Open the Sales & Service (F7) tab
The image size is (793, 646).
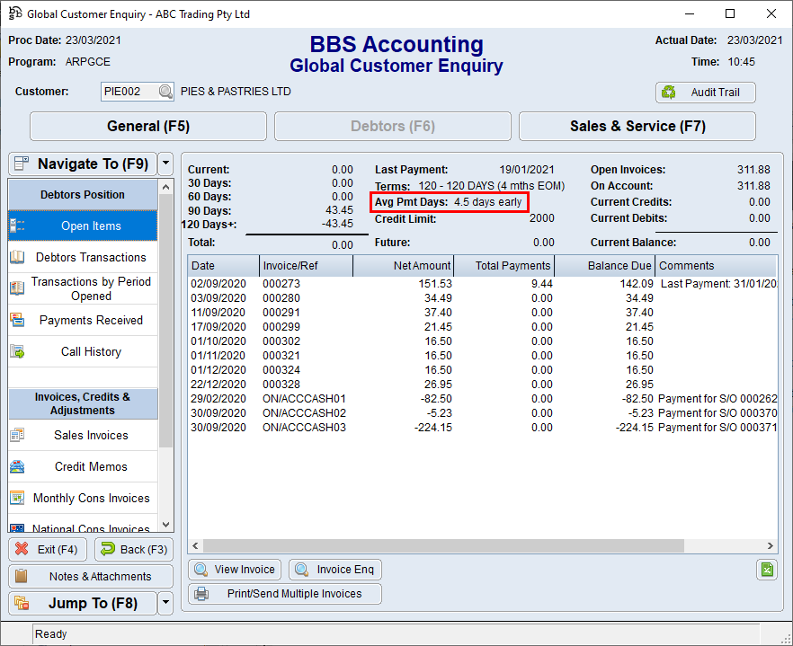click(x=637, y=126)
